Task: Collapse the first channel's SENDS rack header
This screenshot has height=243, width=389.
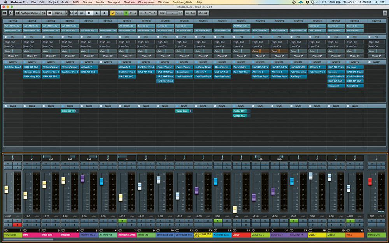Action: [x=13, y=106]
